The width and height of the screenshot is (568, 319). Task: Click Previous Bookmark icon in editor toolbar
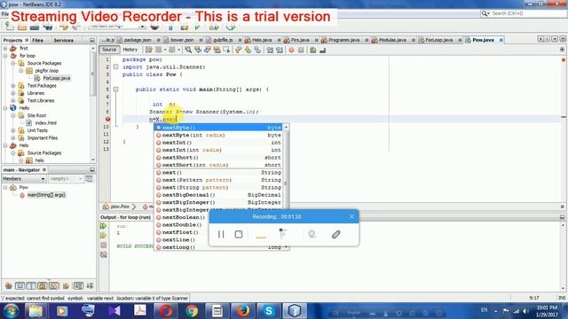pyautogui.click(x=238, y=50)
